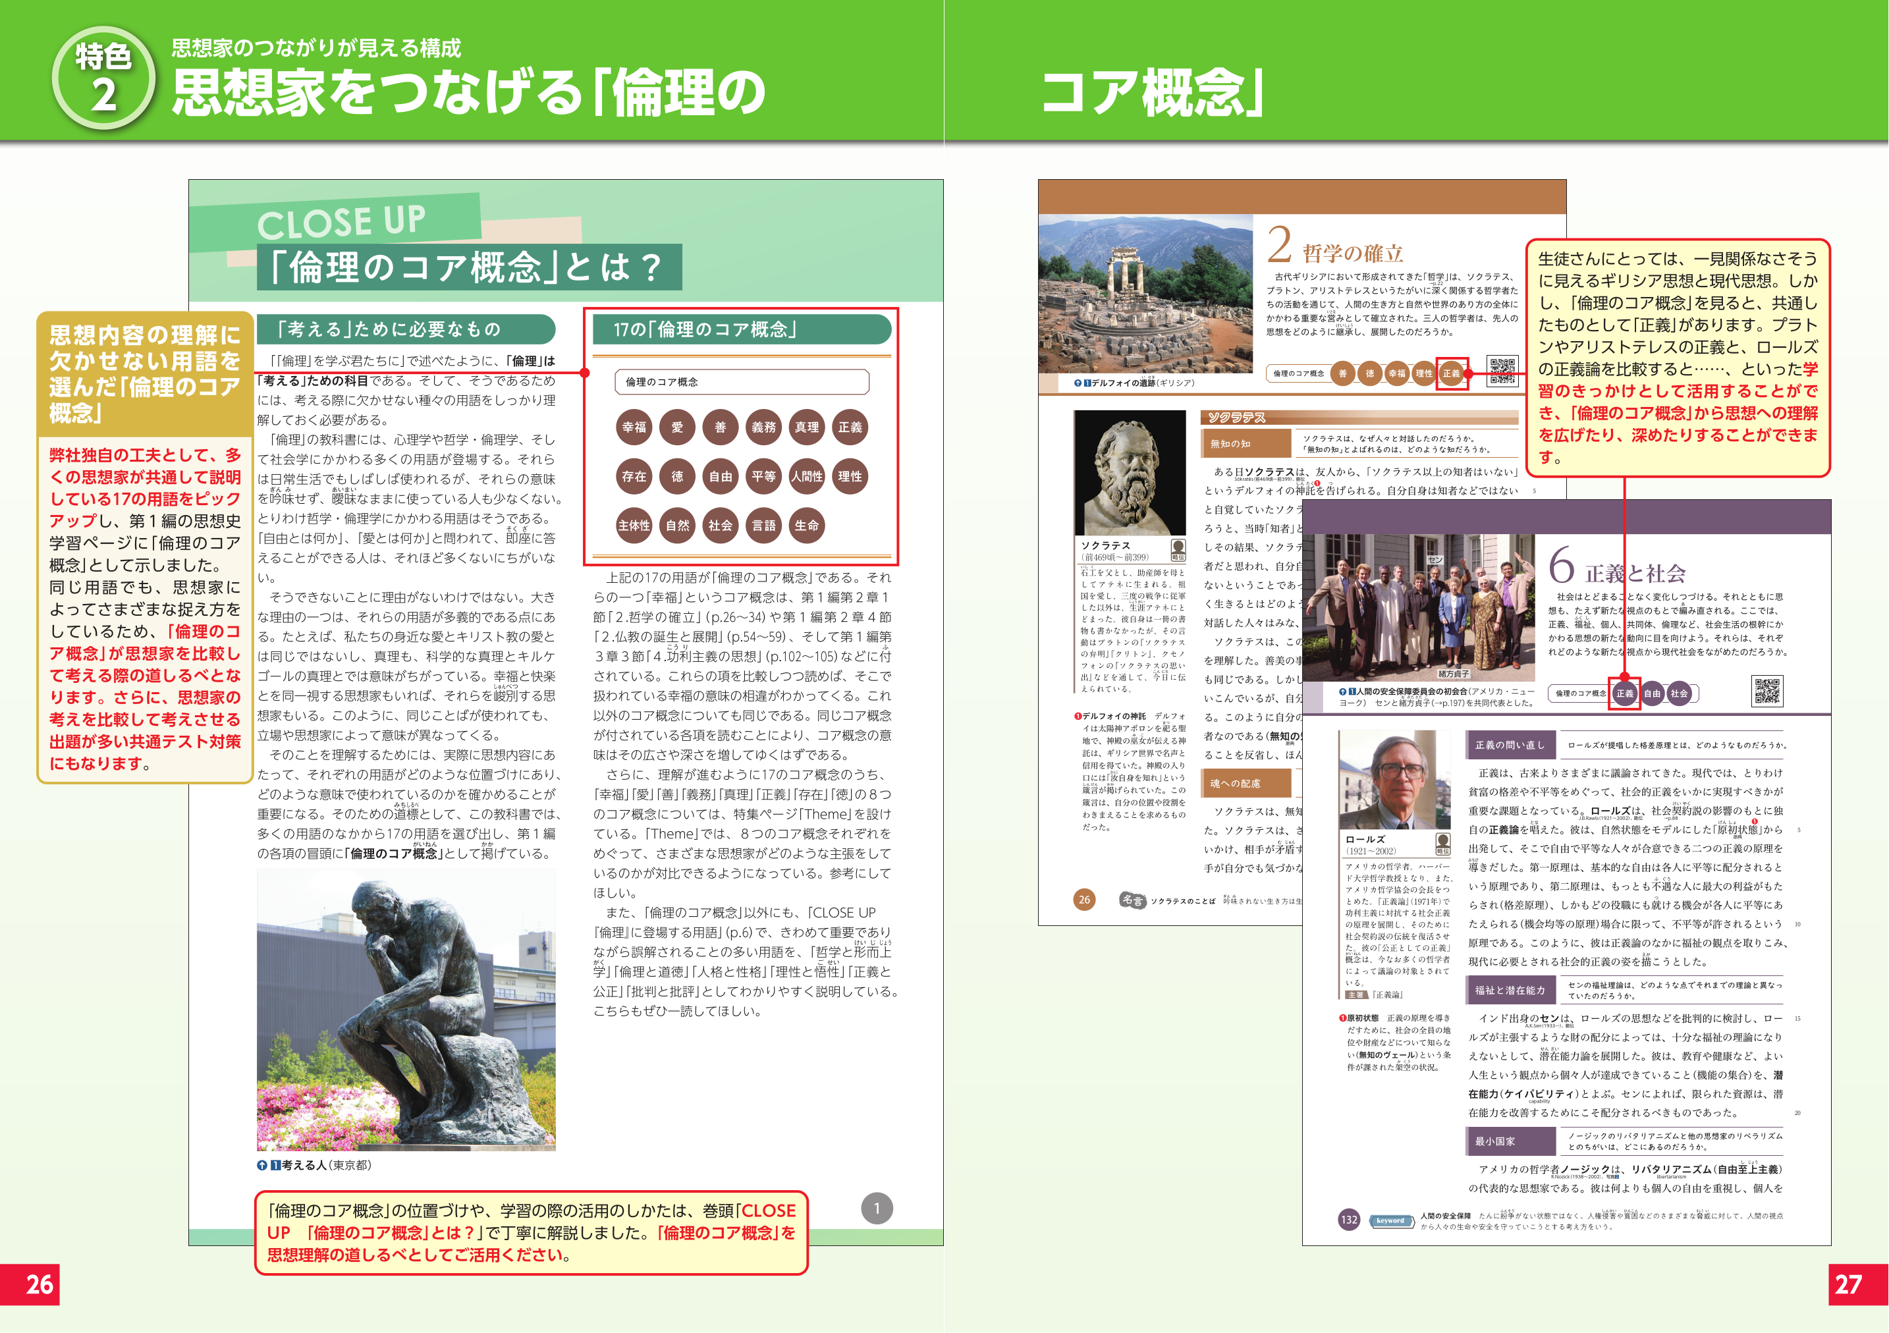Select the 存在 concept circle
1889x1333 pixels.
(x=634, y=476)
